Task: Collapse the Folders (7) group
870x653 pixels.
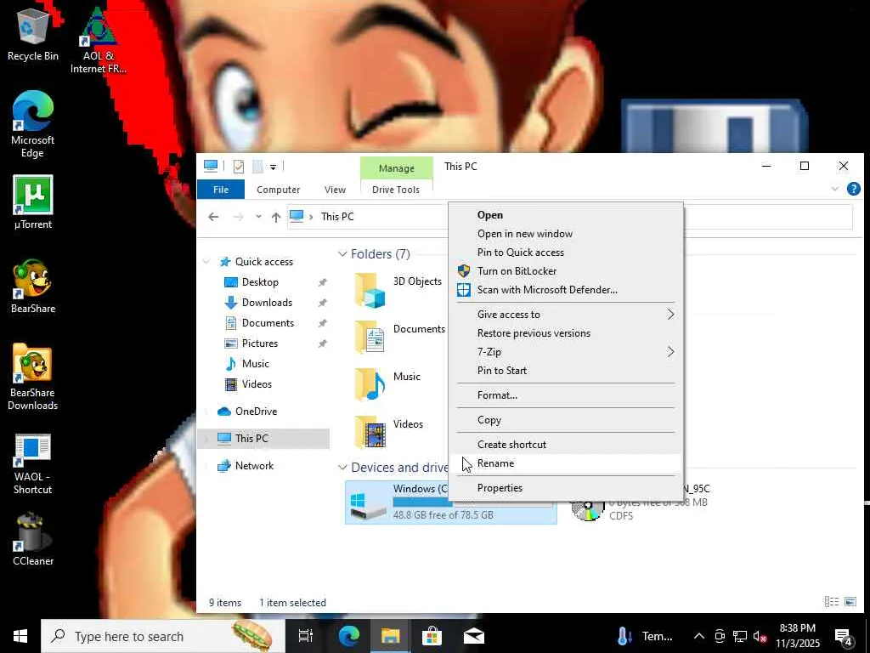Action: tap(342, 253)
